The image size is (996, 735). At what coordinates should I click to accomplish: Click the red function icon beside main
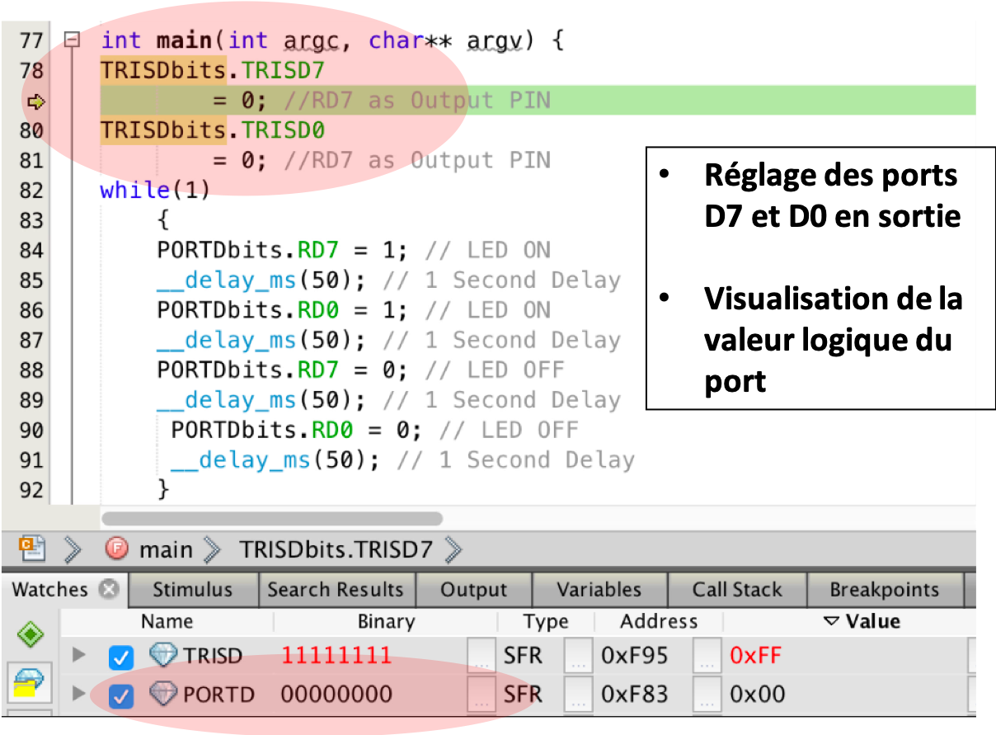(117, 549)
